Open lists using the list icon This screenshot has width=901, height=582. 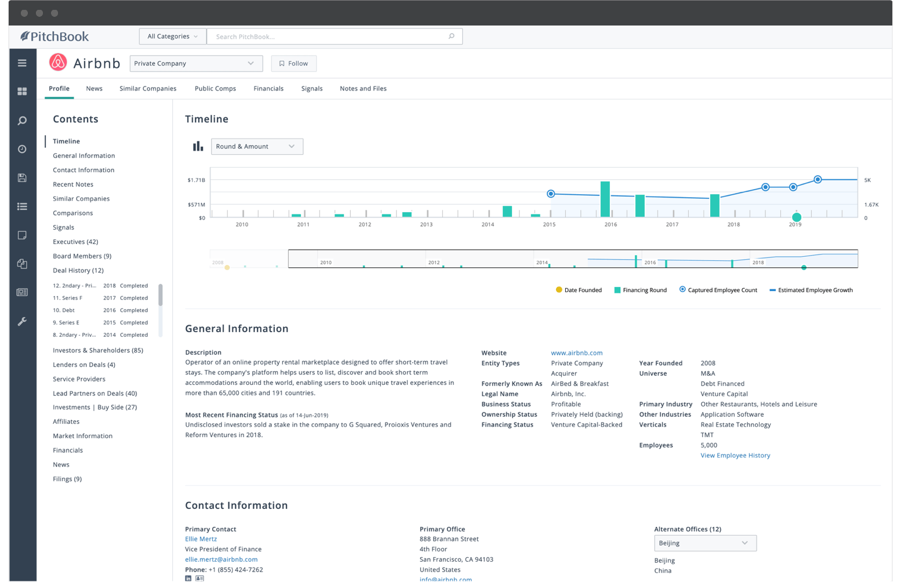pos(22,206)
